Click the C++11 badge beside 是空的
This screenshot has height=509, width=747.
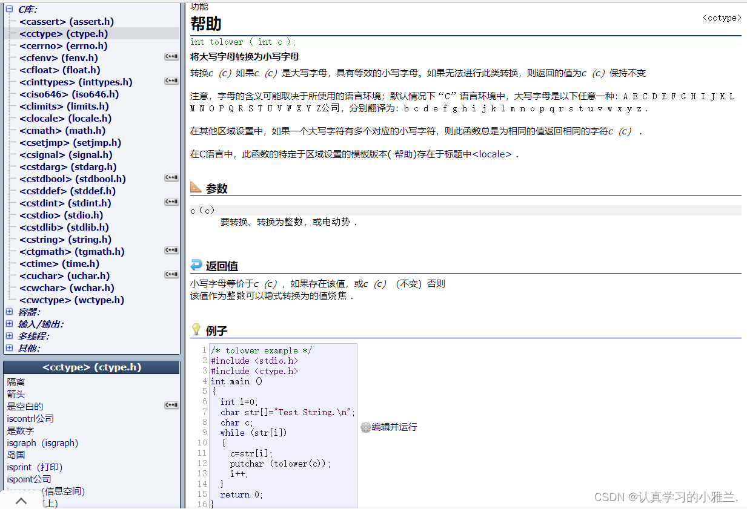171,405
